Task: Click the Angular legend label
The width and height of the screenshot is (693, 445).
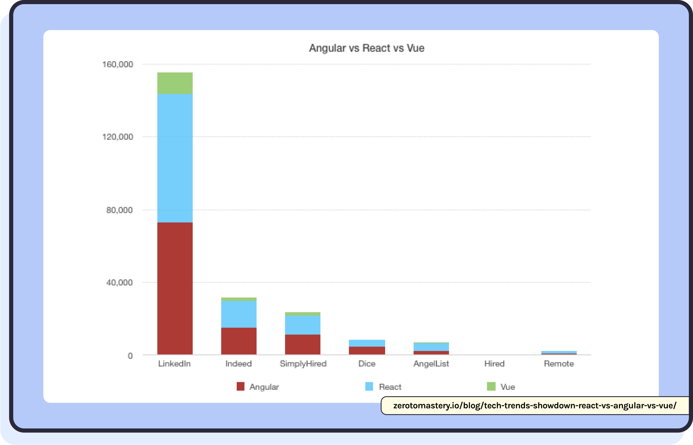Action: point(264,387)
